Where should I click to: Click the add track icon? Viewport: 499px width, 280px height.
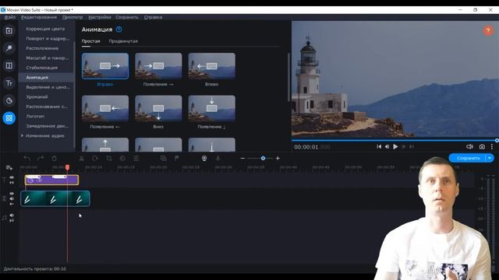pyautogui.click(x=9, y=168)
